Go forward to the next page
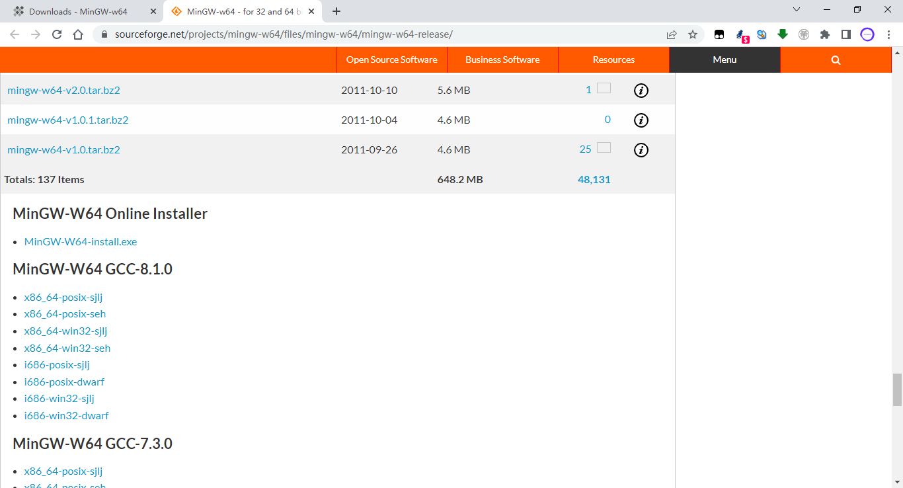The height and width of the screenshot is (488, 903). coord(36,34)
